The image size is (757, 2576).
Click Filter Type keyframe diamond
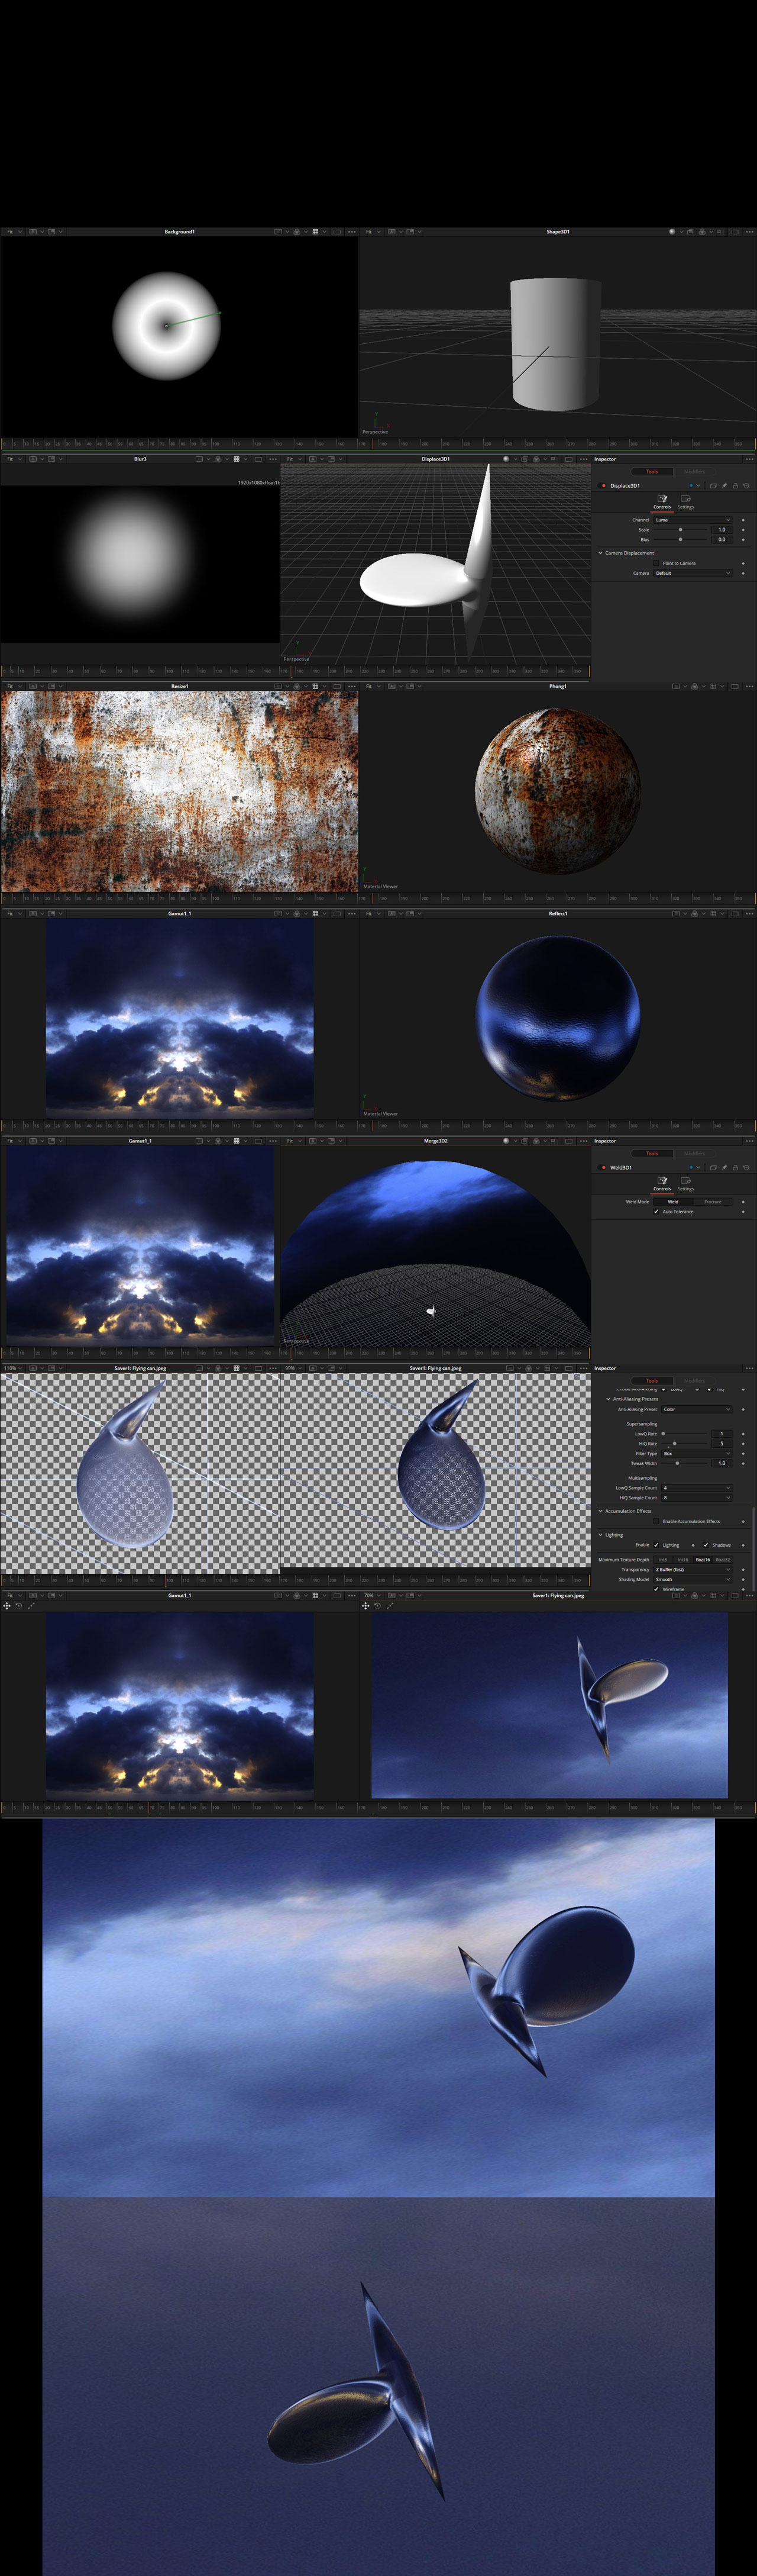coord(743,1454)
